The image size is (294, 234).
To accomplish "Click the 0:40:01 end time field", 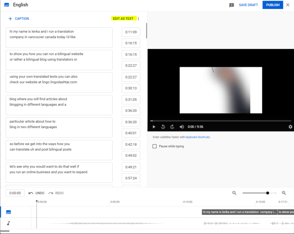I will click(x=131, y=133).
